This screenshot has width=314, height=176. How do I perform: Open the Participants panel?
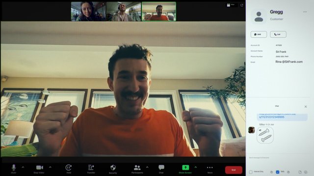pyautogui.click(x=137, y=169)
